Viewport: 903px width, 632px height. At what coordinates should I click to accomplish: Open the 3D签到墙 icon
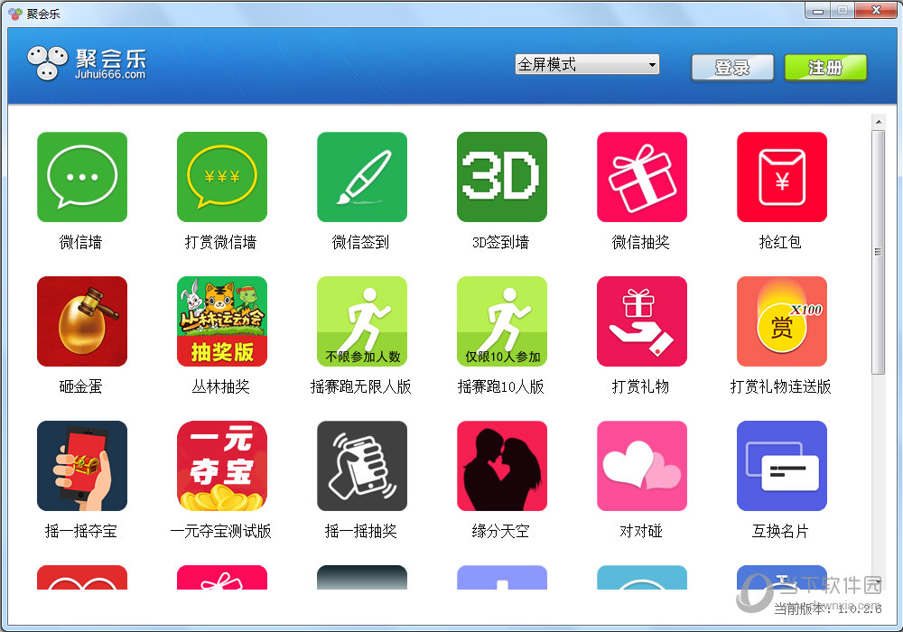tap(502, 177)
